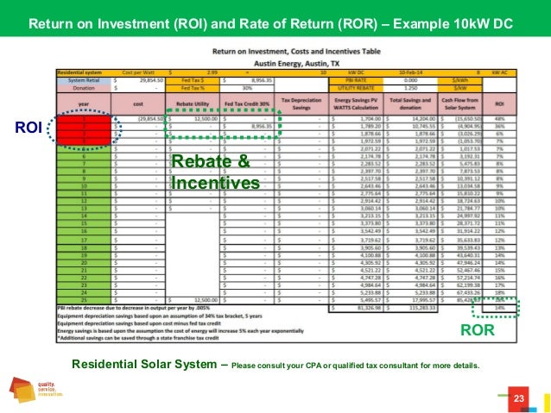
Task: Select the 'PBI rebate decrease' footnote line
Action: [134, 308]
